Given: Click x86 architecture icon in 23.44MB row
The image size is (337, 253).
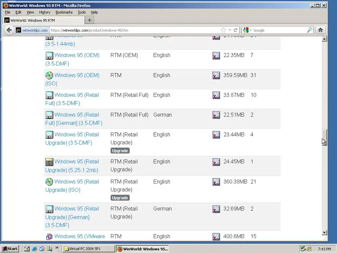Looking at the screenshot, I should click(216, 135).
